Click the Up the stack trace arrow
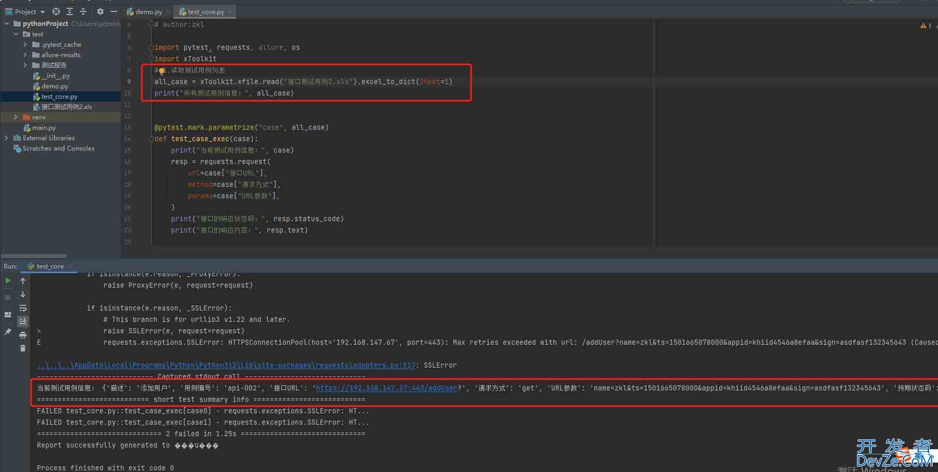 [23, 280]
